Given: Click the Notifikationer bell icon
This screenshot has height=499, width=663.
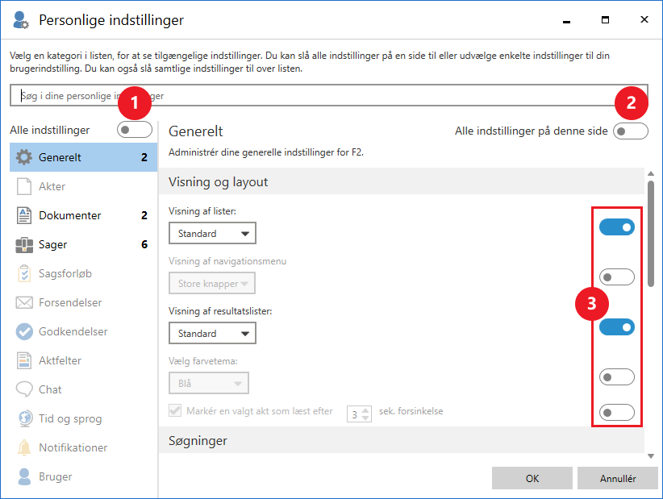Looking at the screenshot, I should [x=24, y=447].
